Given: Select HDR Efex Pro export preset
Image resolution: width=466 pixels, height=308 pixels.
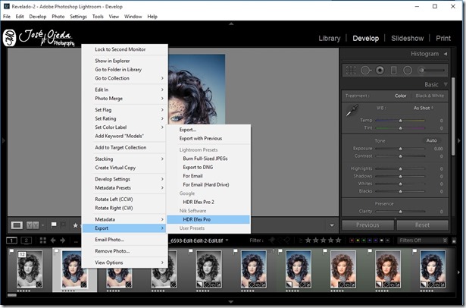Looking at the screenshot, I should click(208, 219).
